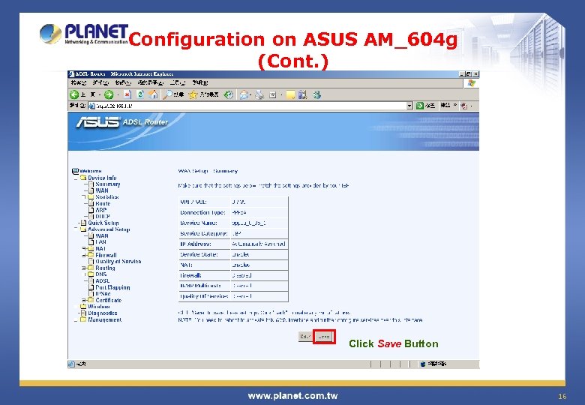Open the Back button history dropdown arrow
This screenshot has width=585, height=405.
click(x=100, y=95)
